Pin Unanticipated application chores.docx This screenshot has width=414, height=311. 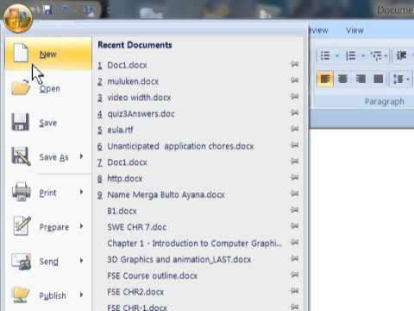pyautogui.click(x=295, y=144)
